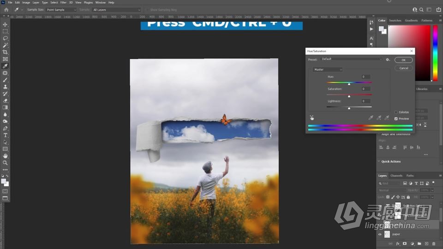Create new fill or adjustment layer
This screenshot has width=443, height=249.
[412, 243]
